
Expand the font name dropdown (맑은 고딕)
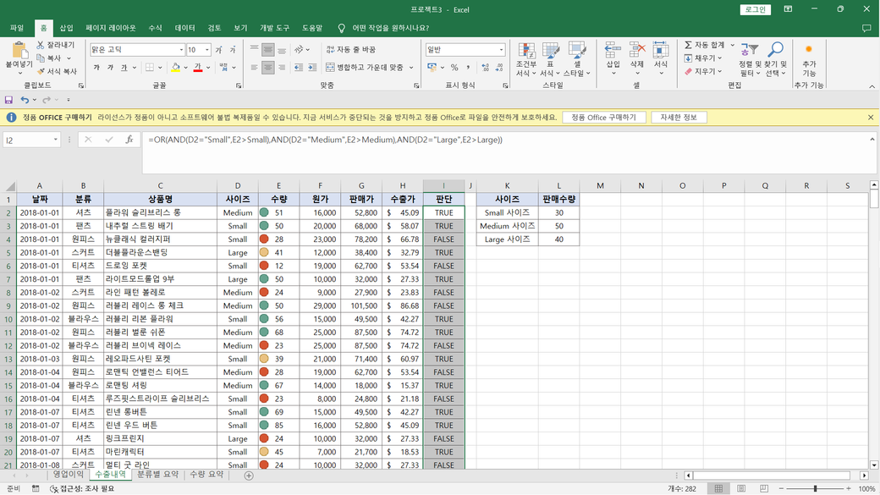point(180,50)
